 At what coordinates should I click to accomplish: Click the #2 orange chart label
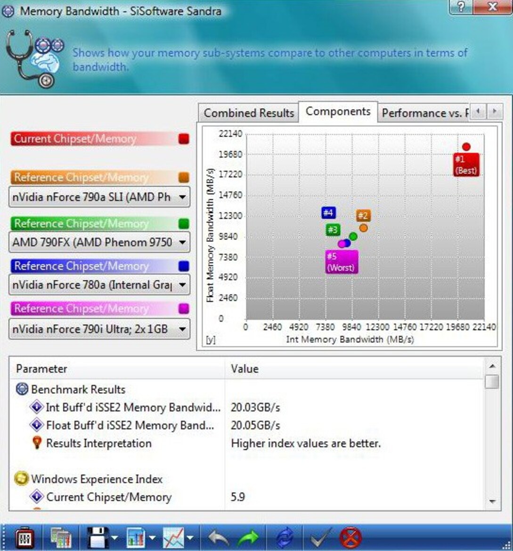[363, 215]
